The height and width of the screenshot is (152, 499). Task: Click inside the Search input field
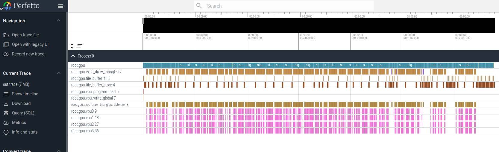click(x=287, y=6)
